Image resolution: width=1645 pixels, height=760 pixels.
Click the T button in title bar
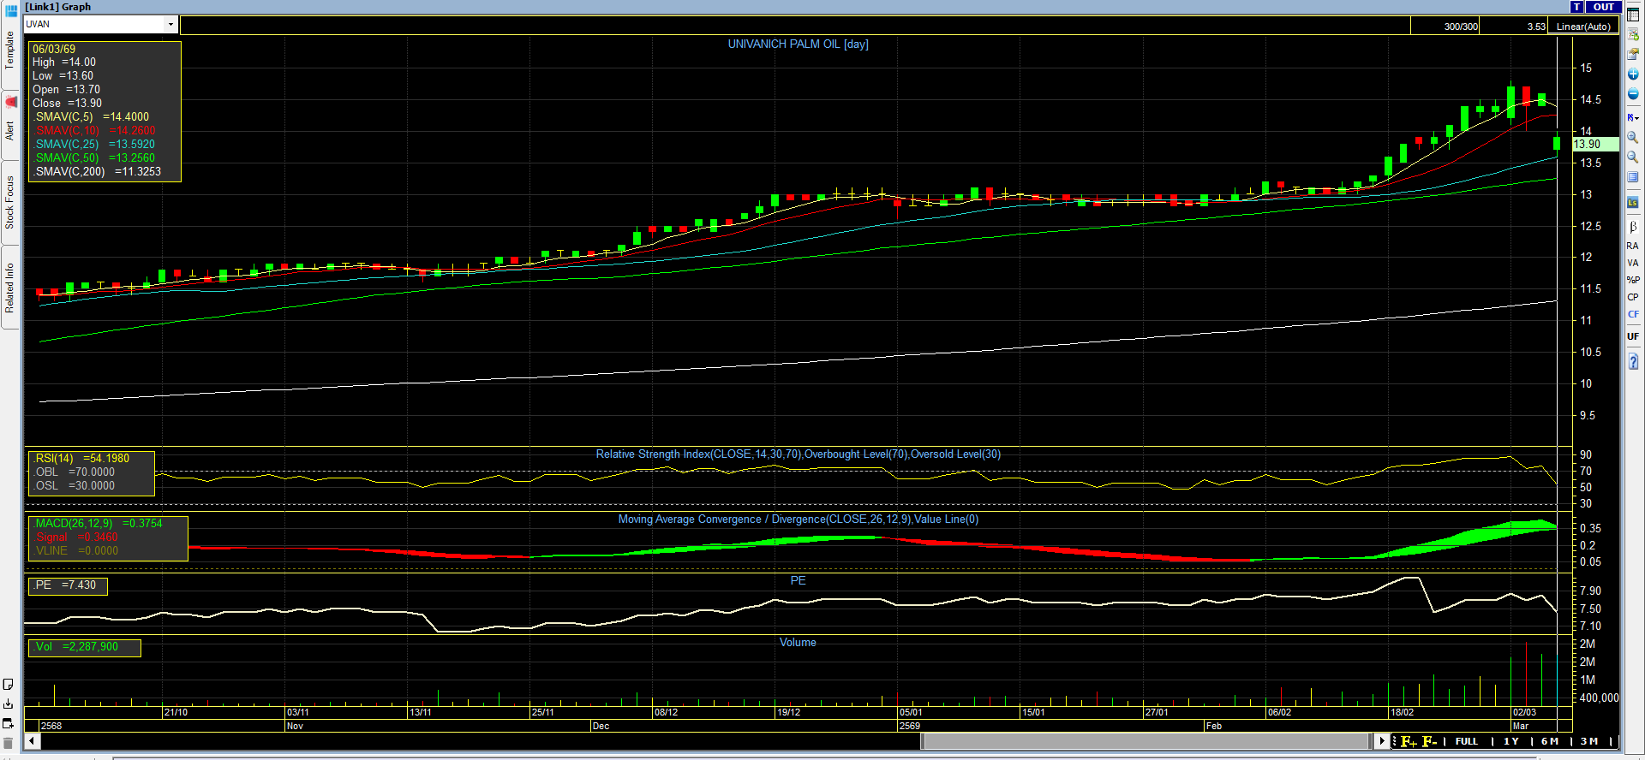(x=1577, y=7)
